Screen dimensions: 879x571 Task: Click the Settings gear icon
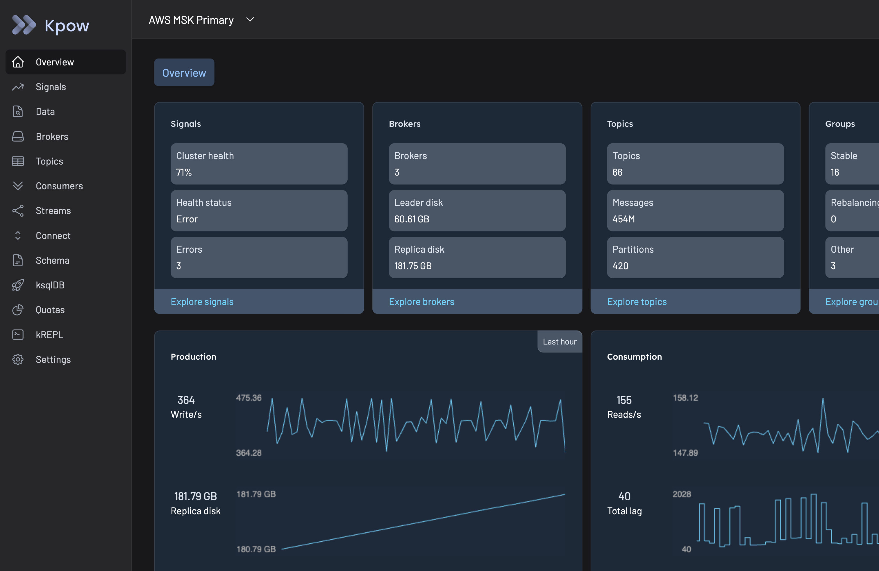18,359
